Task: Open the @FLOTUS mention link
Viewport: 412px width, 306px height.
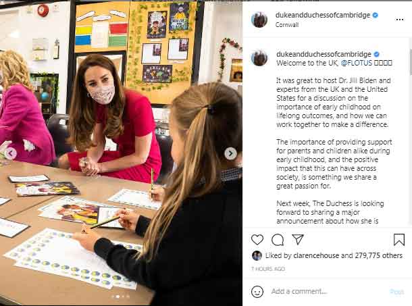Action: tap(357, 63)
